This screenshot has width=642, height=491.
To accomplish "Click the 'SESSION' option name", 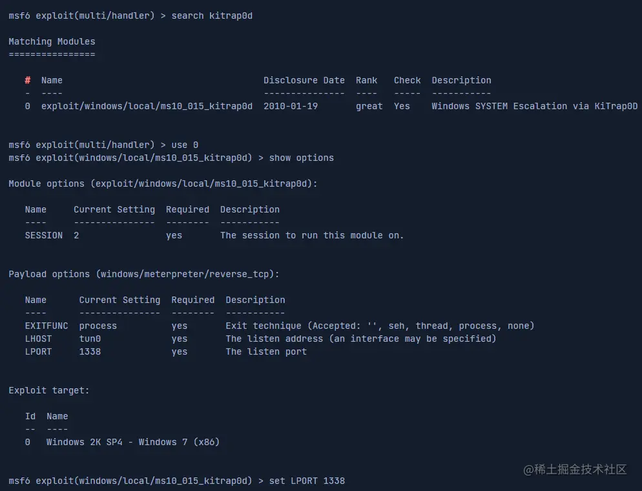I will 44,235.
